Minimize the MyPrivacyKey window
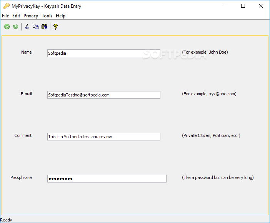 click(x=226, y=6)
